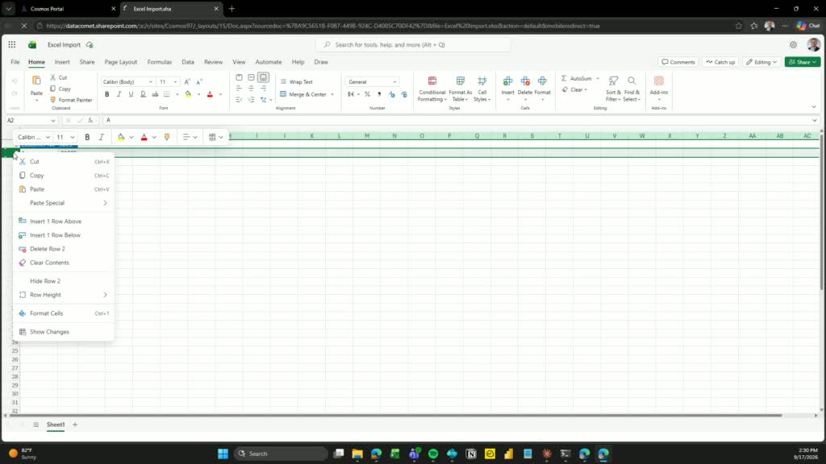Image resolution: width=826 pixels, height=464 pixels.
Task: Click Format Painter in ribbon
Action: pos(71,100)
